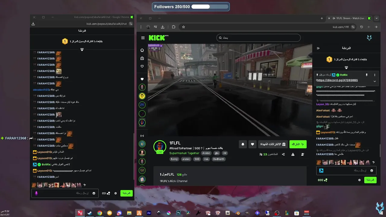The image size is (386, 217).
Task: Select the Arabic language tag
Action: click(206, 153)
